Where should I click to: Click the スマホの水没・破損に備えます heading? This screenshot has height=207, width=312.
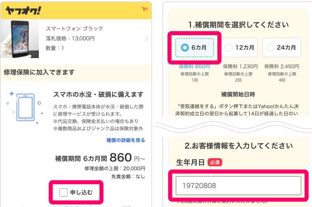coord(98,94)
